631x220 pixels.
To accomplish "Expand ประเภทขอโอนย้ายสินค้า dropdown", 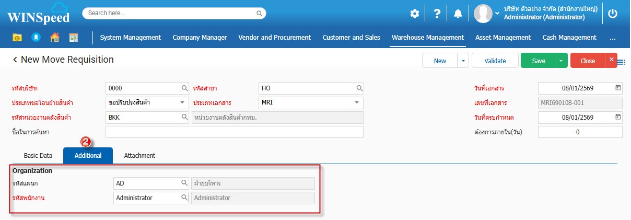I will [x=182, y=102].
